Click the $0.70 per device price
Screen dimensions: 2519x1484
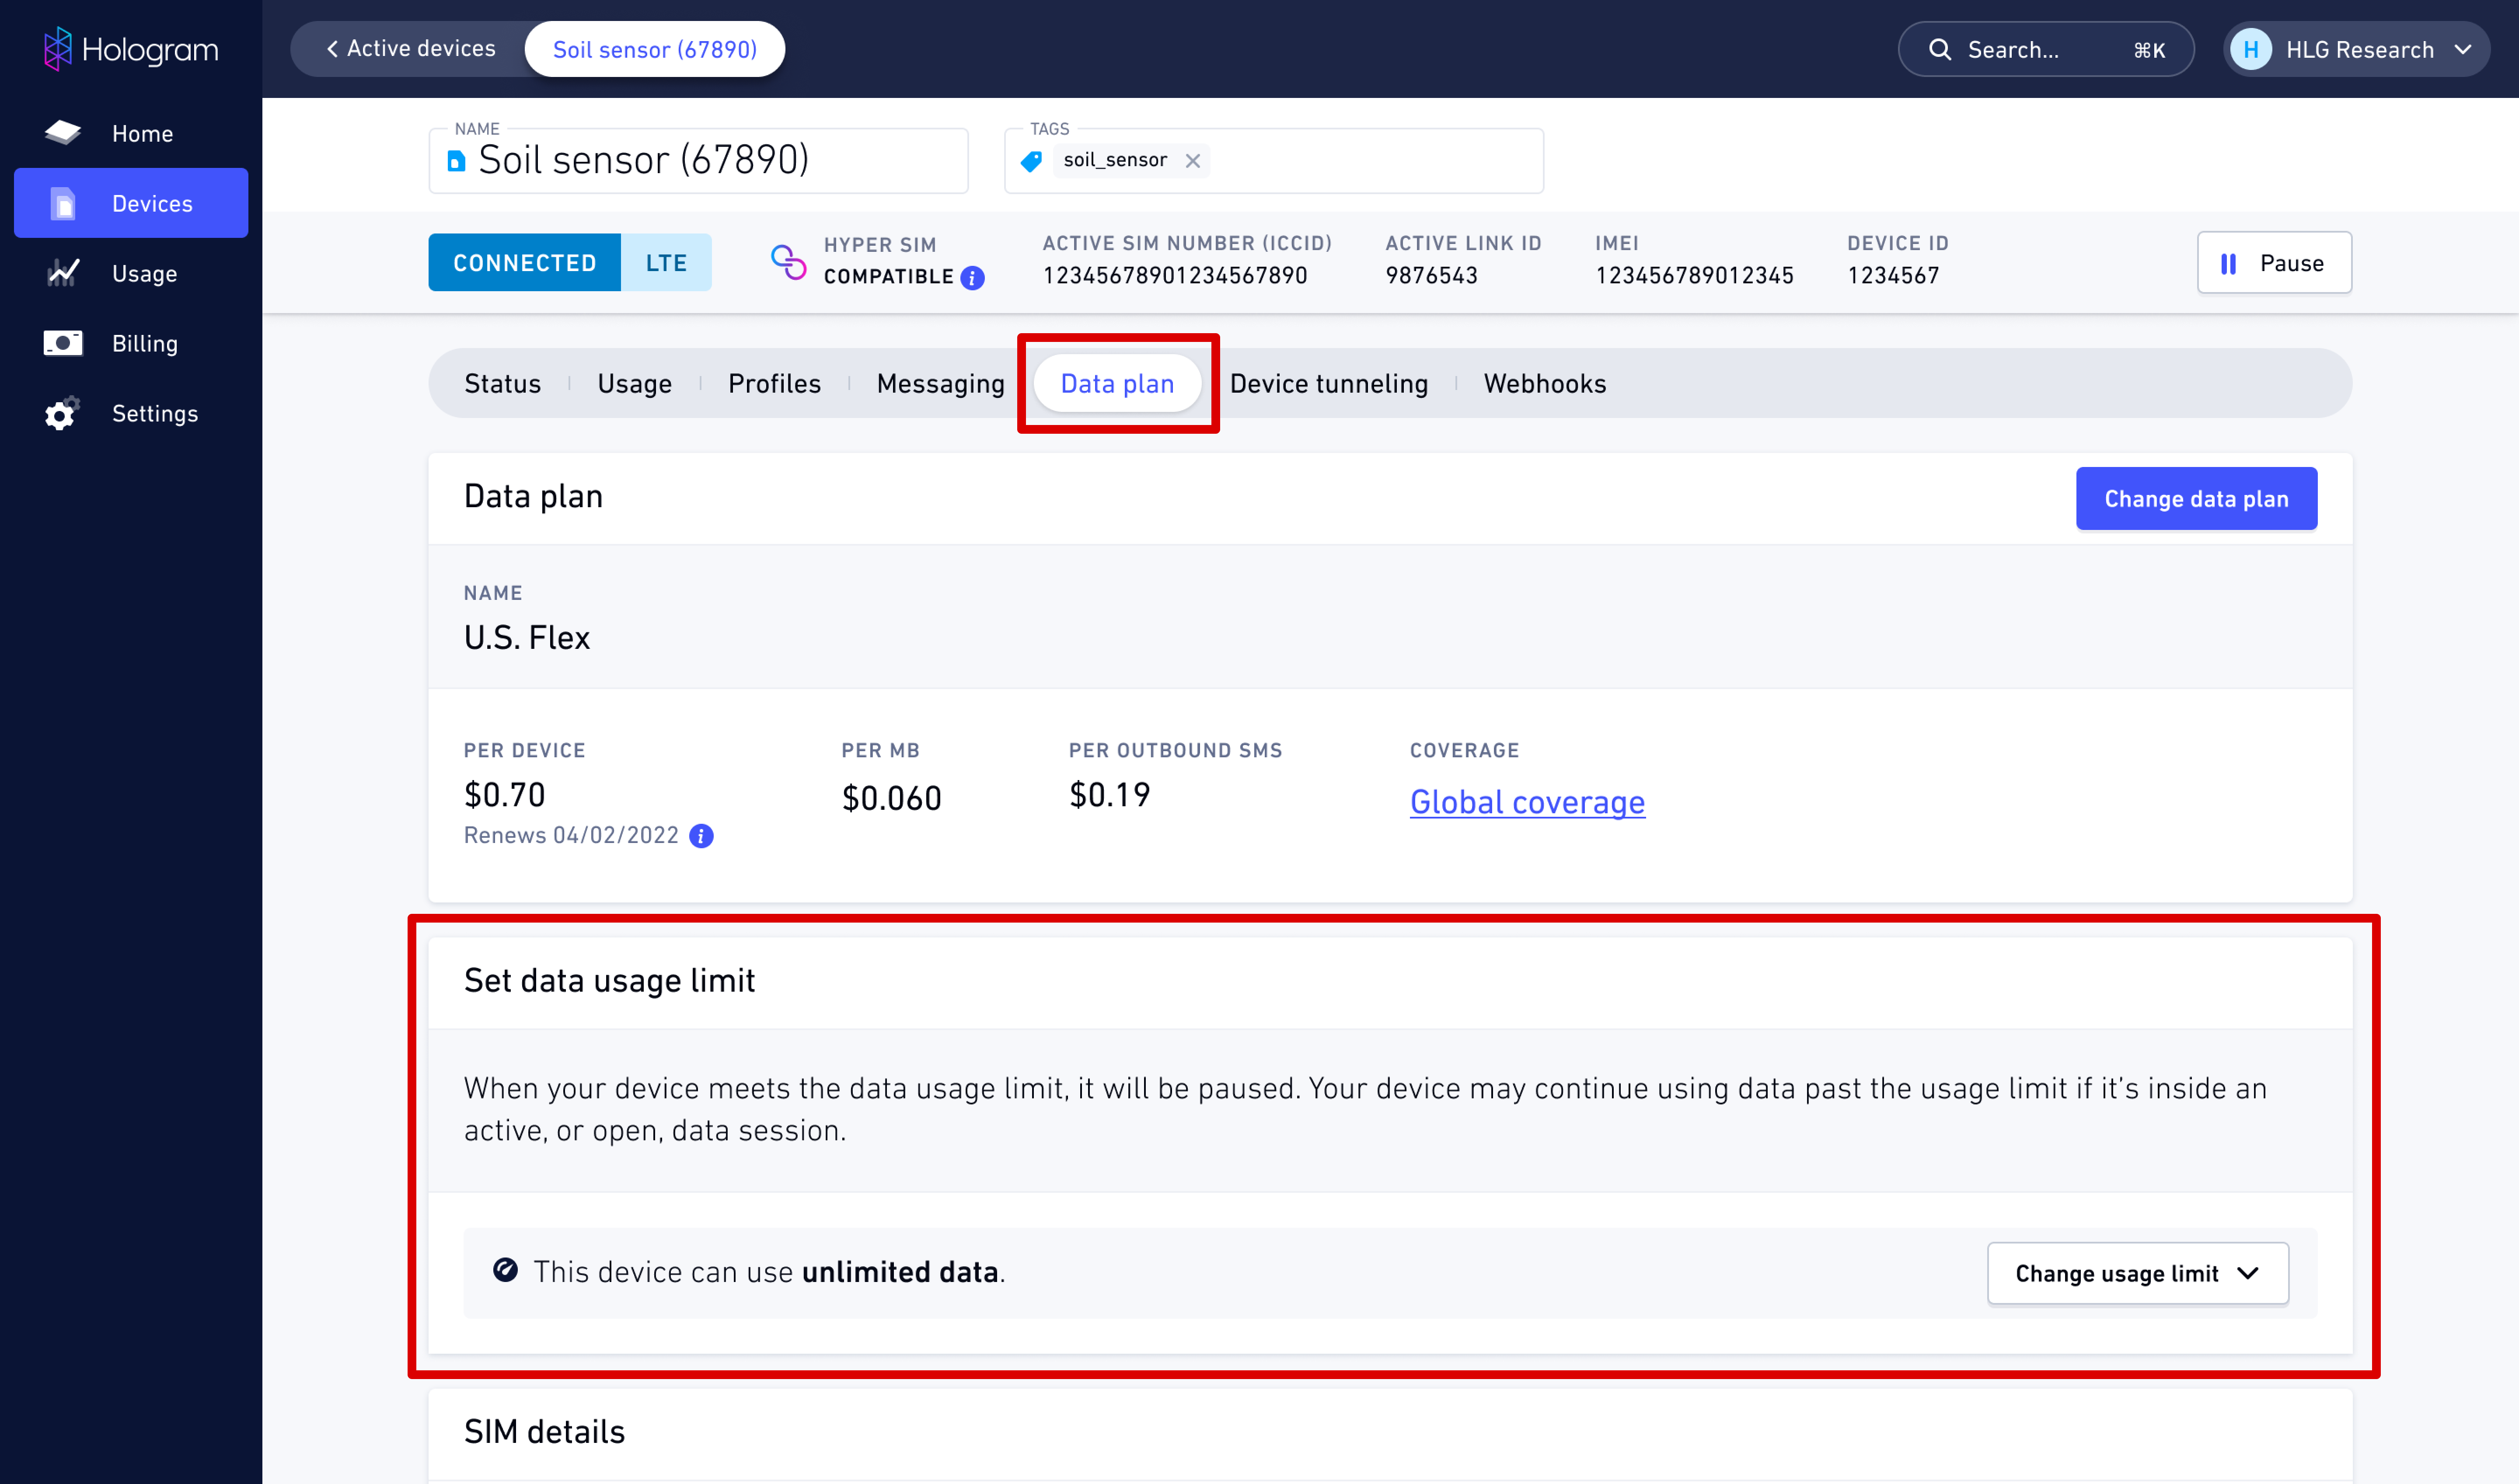pyautogui.click(x=505, y=794)
